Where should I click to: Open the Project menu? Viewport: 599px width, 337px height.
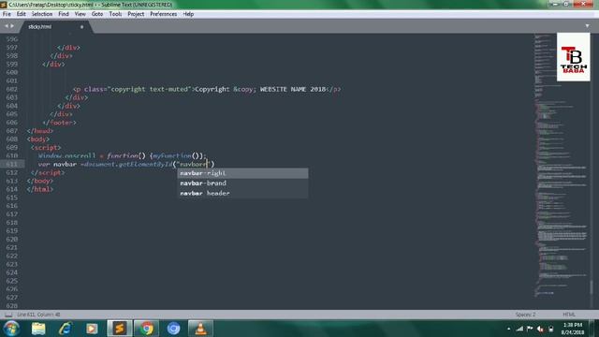pos(136,14)
